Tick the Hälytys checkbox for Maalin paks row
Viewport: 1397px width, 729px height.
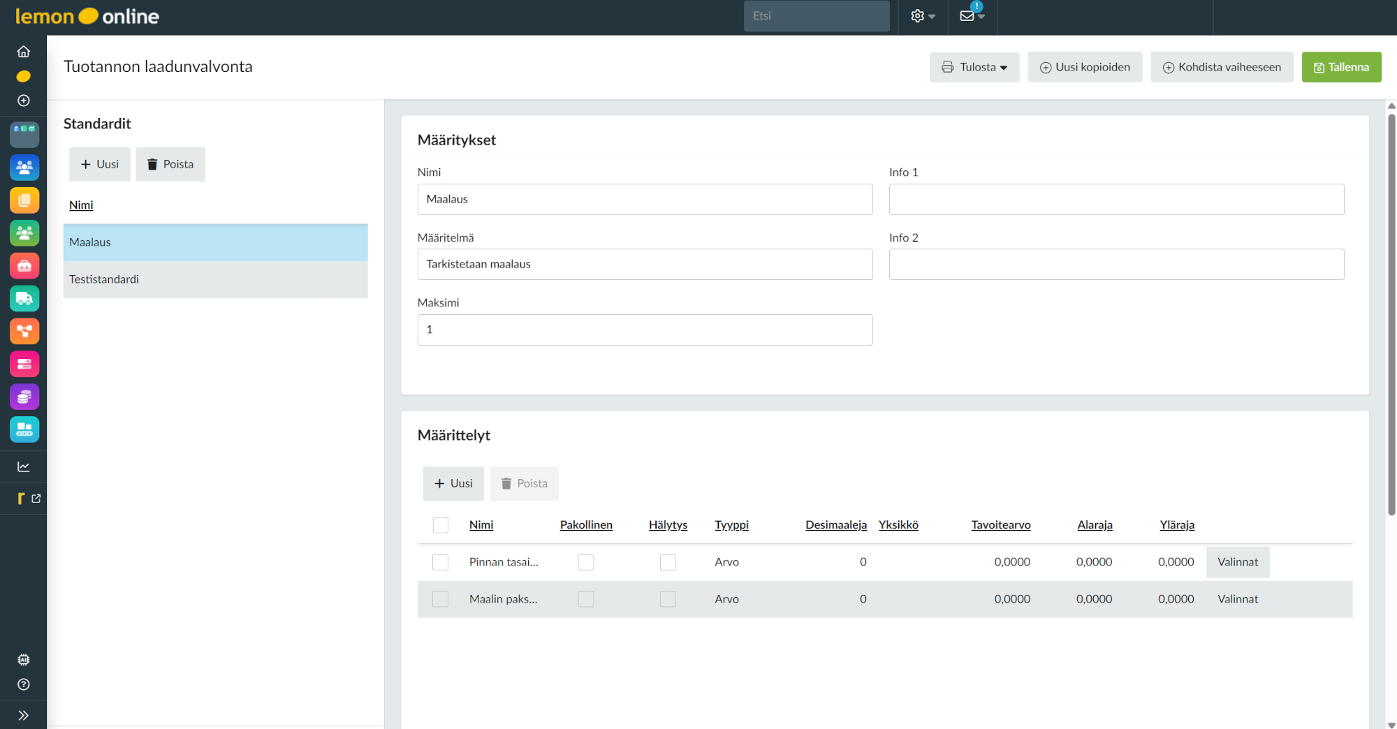point(668,599)
